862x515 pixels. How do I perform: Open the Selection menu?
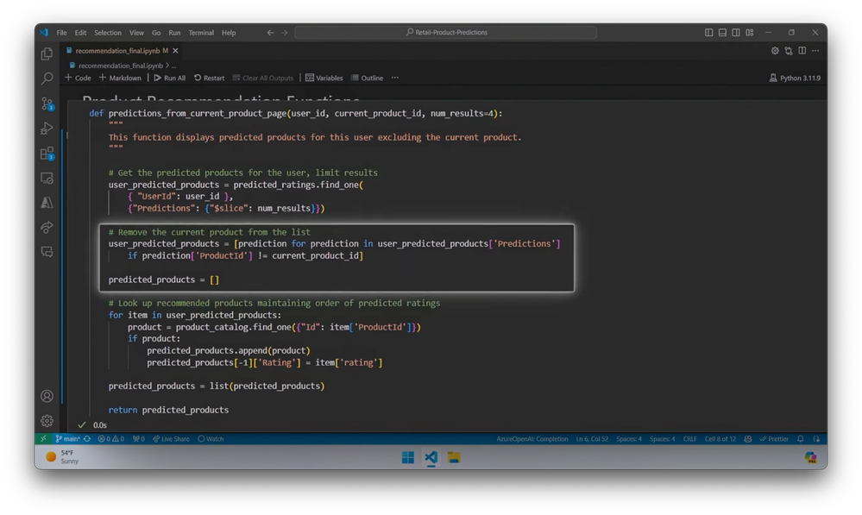click(x=108, y=33)
